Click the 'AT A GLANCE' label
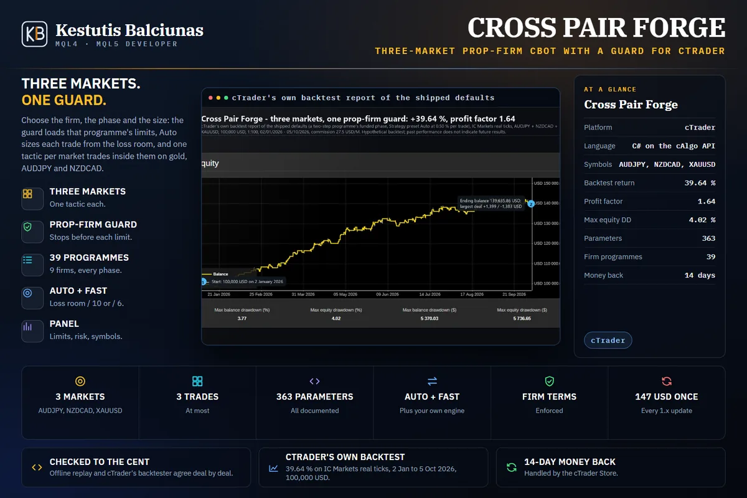The height and width of the screenshot is (498, 747). pos(610,90)
